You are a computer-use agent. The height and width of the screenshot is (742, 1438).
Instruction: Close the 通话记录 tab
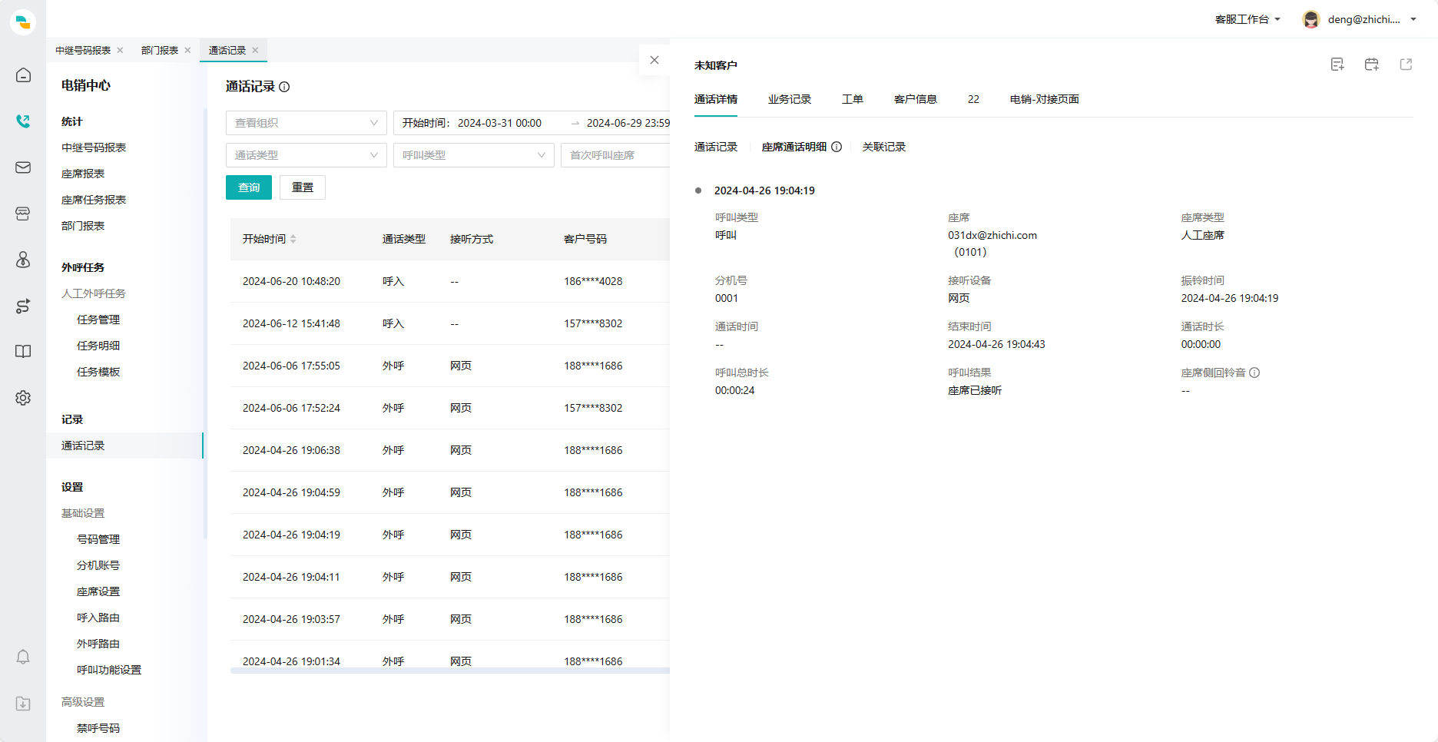point(255,50)
